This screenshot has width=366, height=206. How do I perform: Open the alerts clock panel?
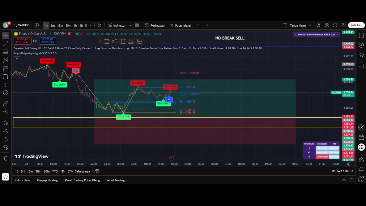tap(361, 45)
